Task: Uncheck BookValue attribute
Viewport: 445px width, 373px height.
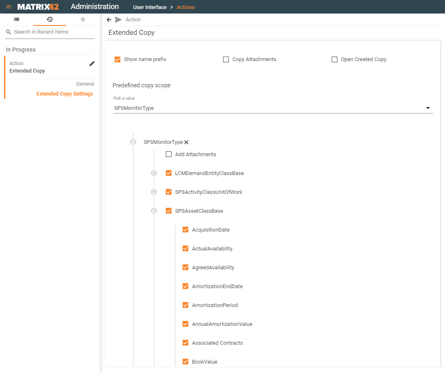Action: pyautogui.click(x=185, y=362)
